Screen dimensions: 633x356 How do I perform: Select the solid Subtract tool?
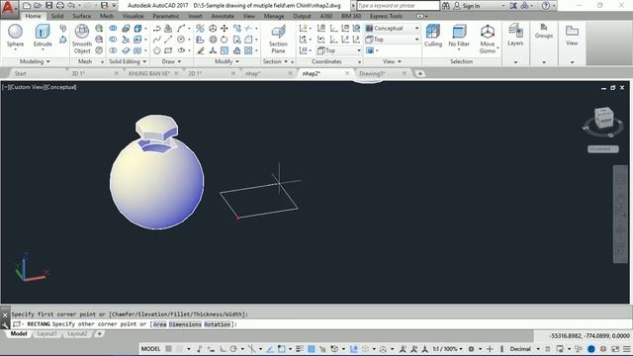coord(113,40)
